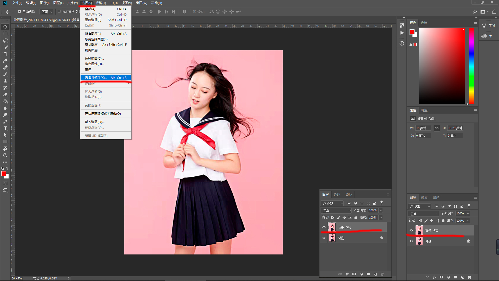Open 正常 blend mode dropdown in floating Layers panel
Screen dimensions: 499x281
point(337,210)
